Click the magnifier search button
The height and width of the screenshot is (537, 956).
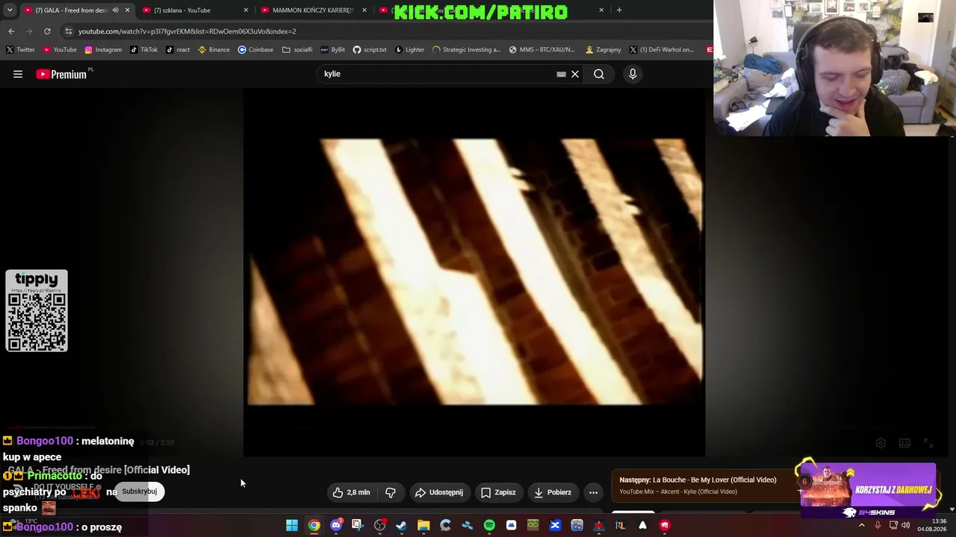599,74
